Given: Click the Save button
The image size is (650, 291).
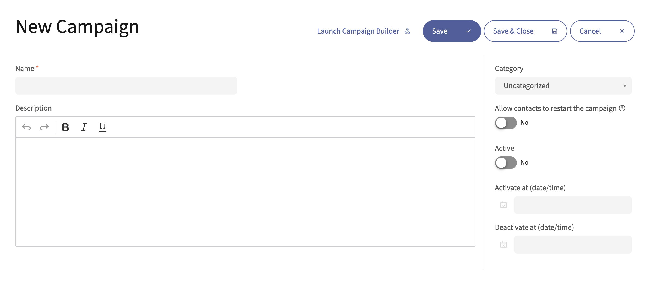Looking at the screenshot, I should 451,31.
